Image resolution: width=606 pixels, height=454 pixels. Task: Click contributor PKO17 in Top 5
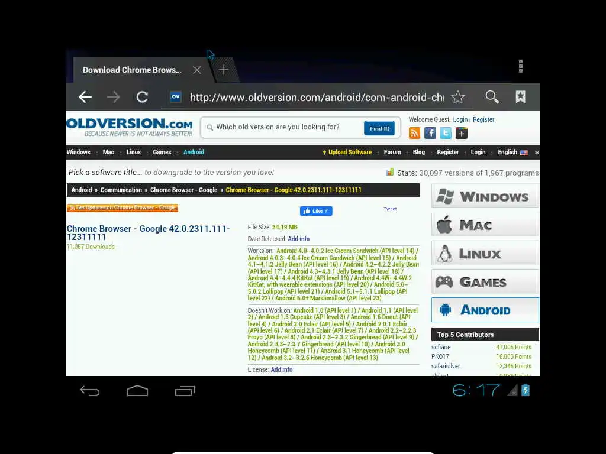pyautogui.click(x=440, y=356)
